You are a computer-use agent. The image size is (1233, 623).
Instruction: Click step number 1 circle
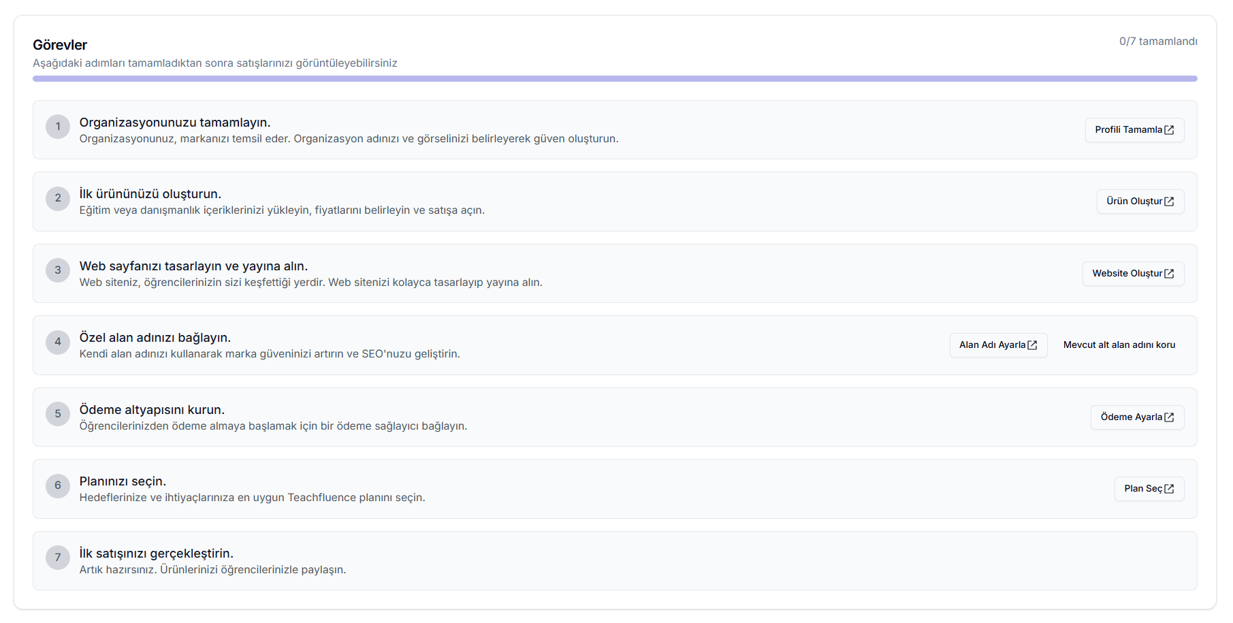pos(58,127)
